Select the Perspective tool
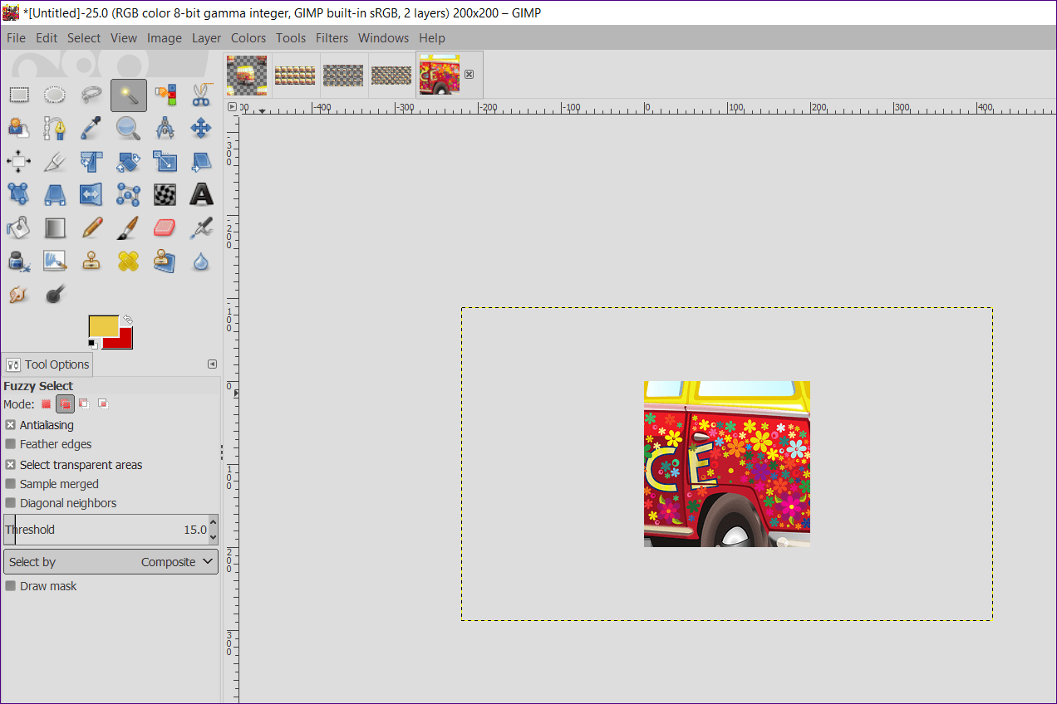Image resolution: width=1057 pixels, height=704 pixels. [x=55, y=194]
